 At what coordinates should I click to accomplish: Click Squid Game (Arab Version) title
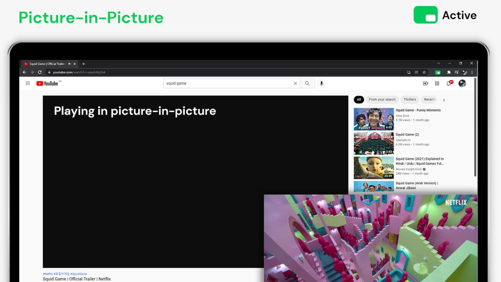(417, 185)
